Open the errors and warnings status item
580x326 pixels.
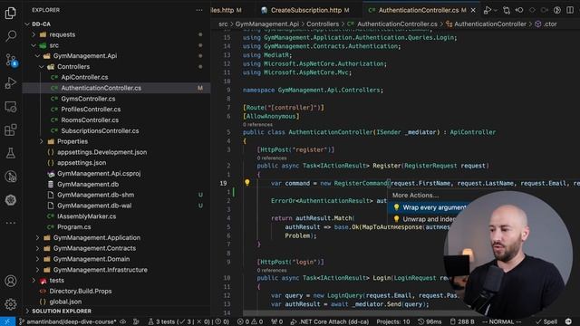(250, 321)
